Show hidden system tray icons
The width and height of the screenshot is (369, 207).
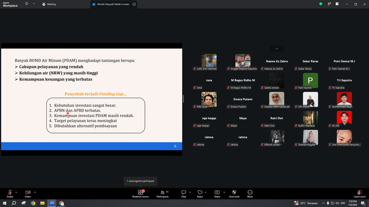323,203
